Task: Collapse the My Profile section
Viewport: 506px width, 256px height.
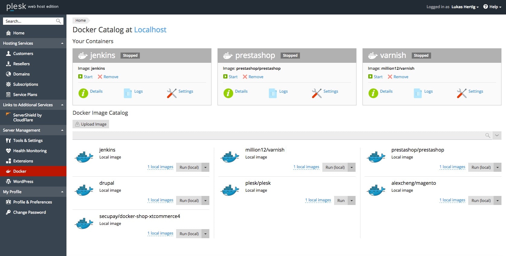Action: tap(33, 192)
